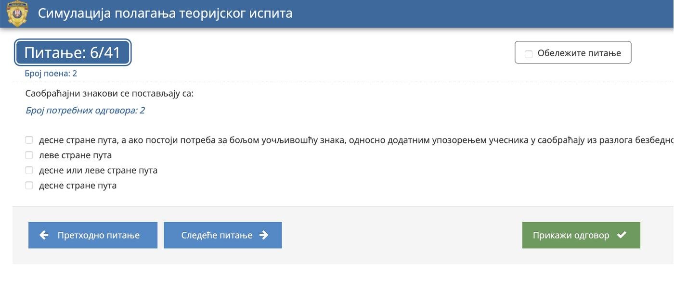Check the first answer about десне стране пута
This screenshot has height=302, width=674.
[x=29, y=139]
